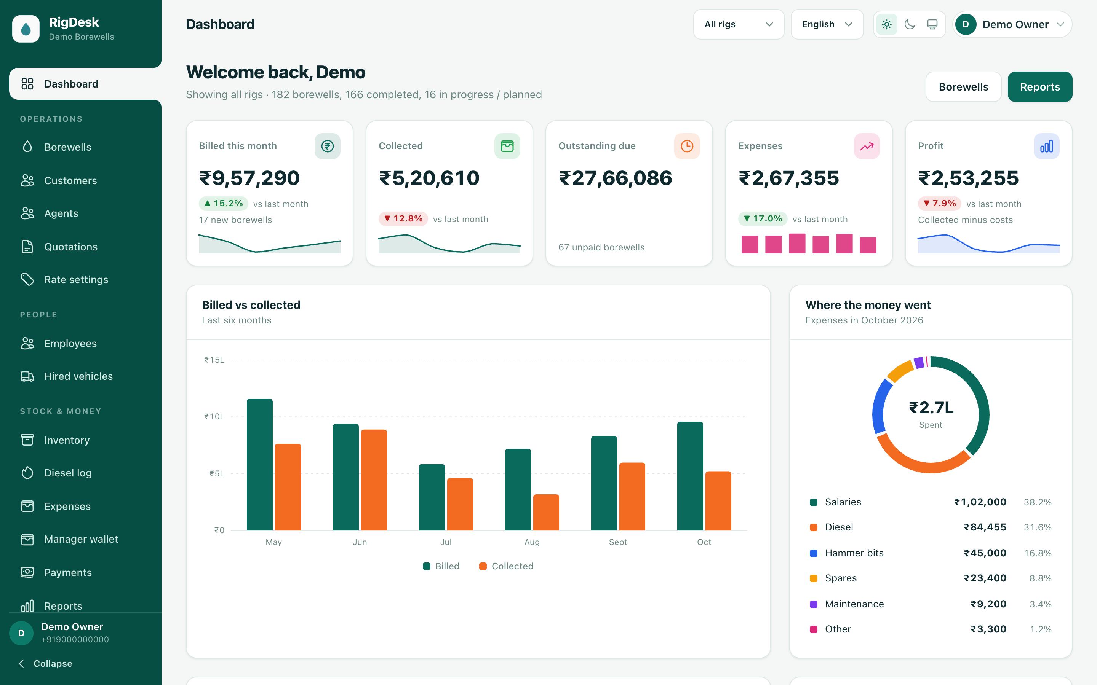
Task: Collapse the sidebar using Collapse chevron
Action: 22,663
